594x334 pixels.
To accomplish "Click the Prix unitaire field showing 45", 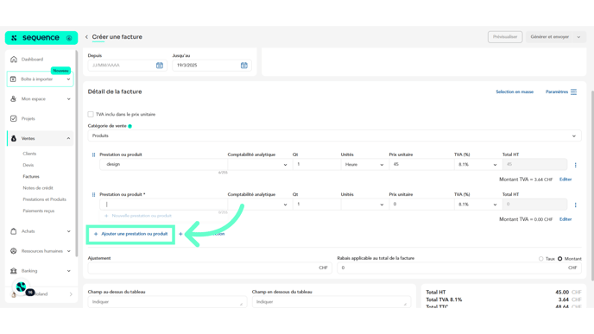I will [x=421, y=164].
